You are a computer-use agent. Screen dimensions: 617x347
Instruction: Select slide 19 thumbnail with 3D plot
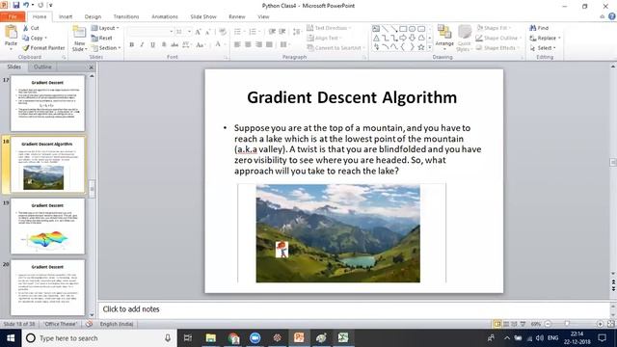click(x=47, y=227)
